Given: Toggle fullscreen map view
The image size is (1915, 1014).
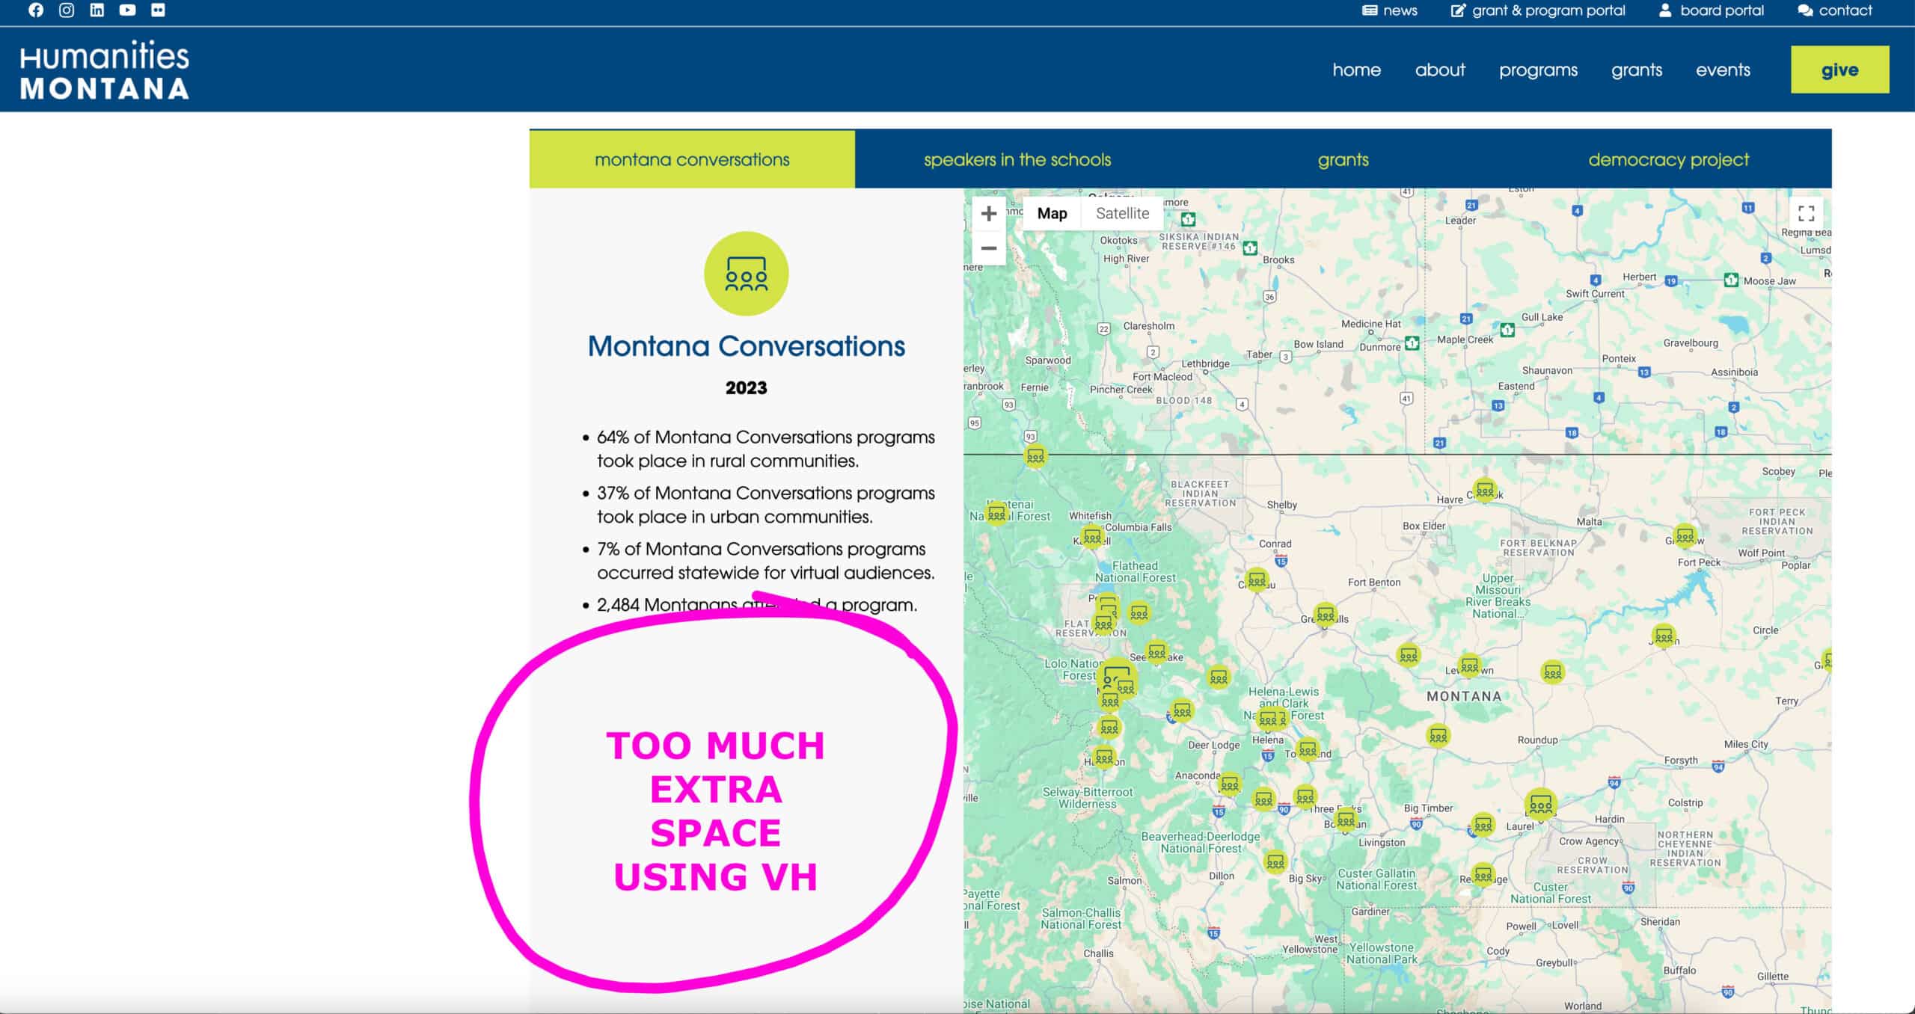Looking at the screenshot, I should tap(1807, 214).
